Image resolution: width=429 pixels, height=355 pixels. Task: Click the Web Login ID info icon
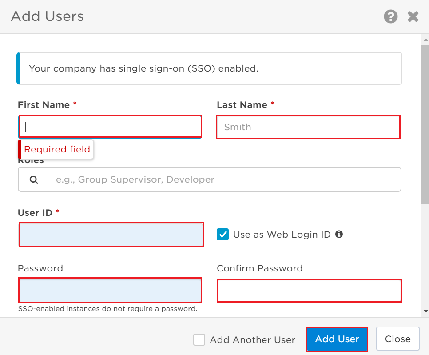[x=339, y=234]
